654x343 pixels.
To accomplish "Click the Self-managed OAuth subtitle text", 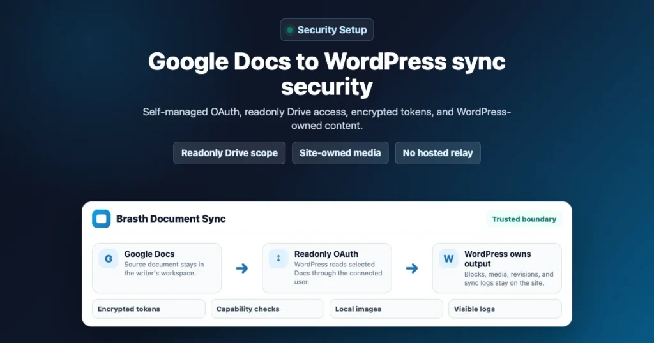I will (x=327, y=119).
